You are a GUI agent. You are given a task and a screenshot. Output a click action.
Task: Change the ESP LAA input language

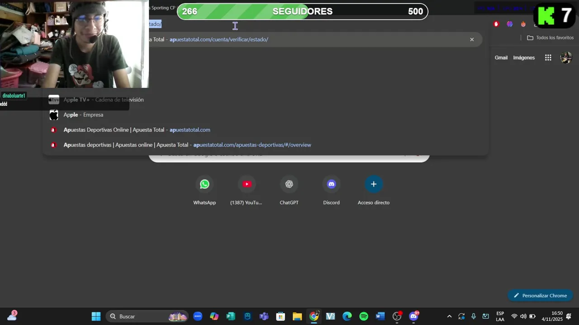pyautogui.click(x=500, y=316)
